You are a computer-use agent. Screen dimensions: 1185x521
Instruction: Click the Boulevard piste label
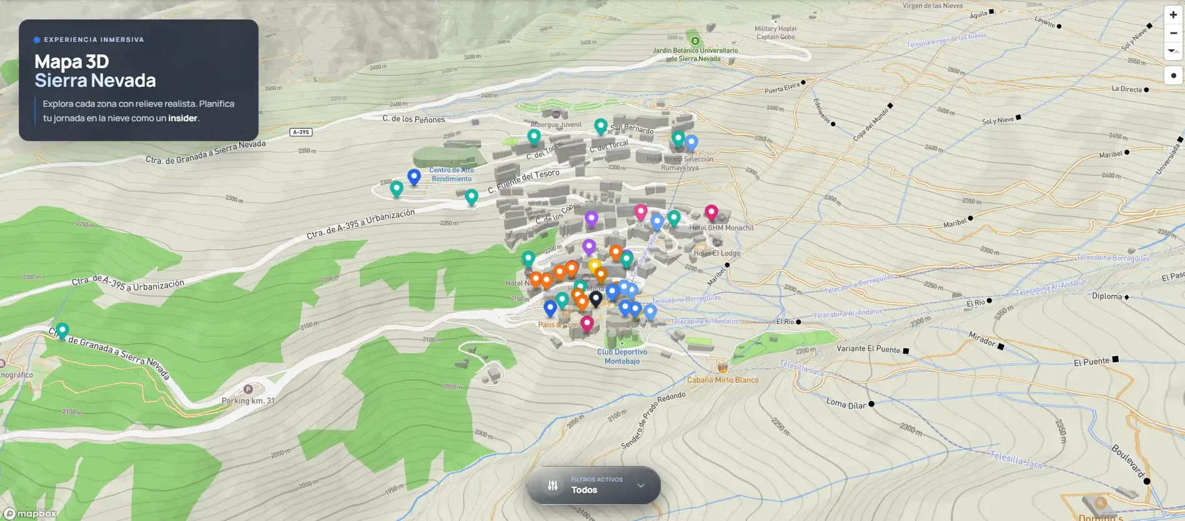[x=1128, y=461]
